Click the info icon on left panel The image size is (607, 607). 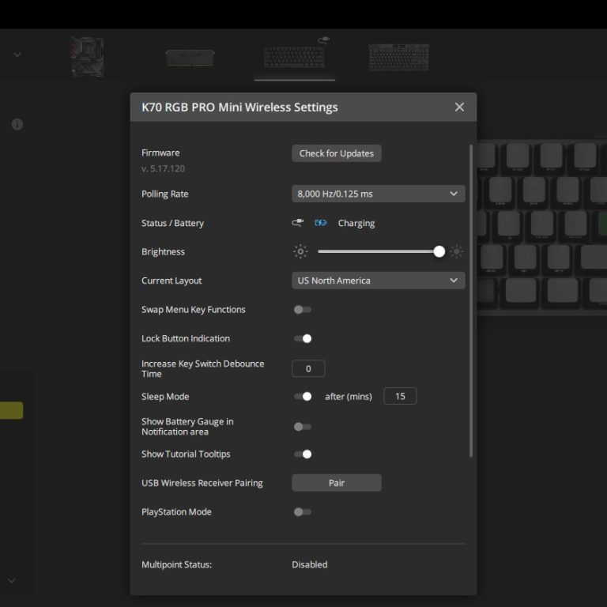coord(17,124)
